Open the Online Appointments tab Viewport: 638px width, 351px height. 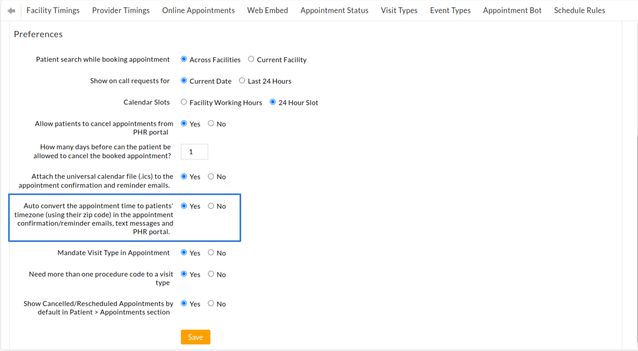pos(198,10)
